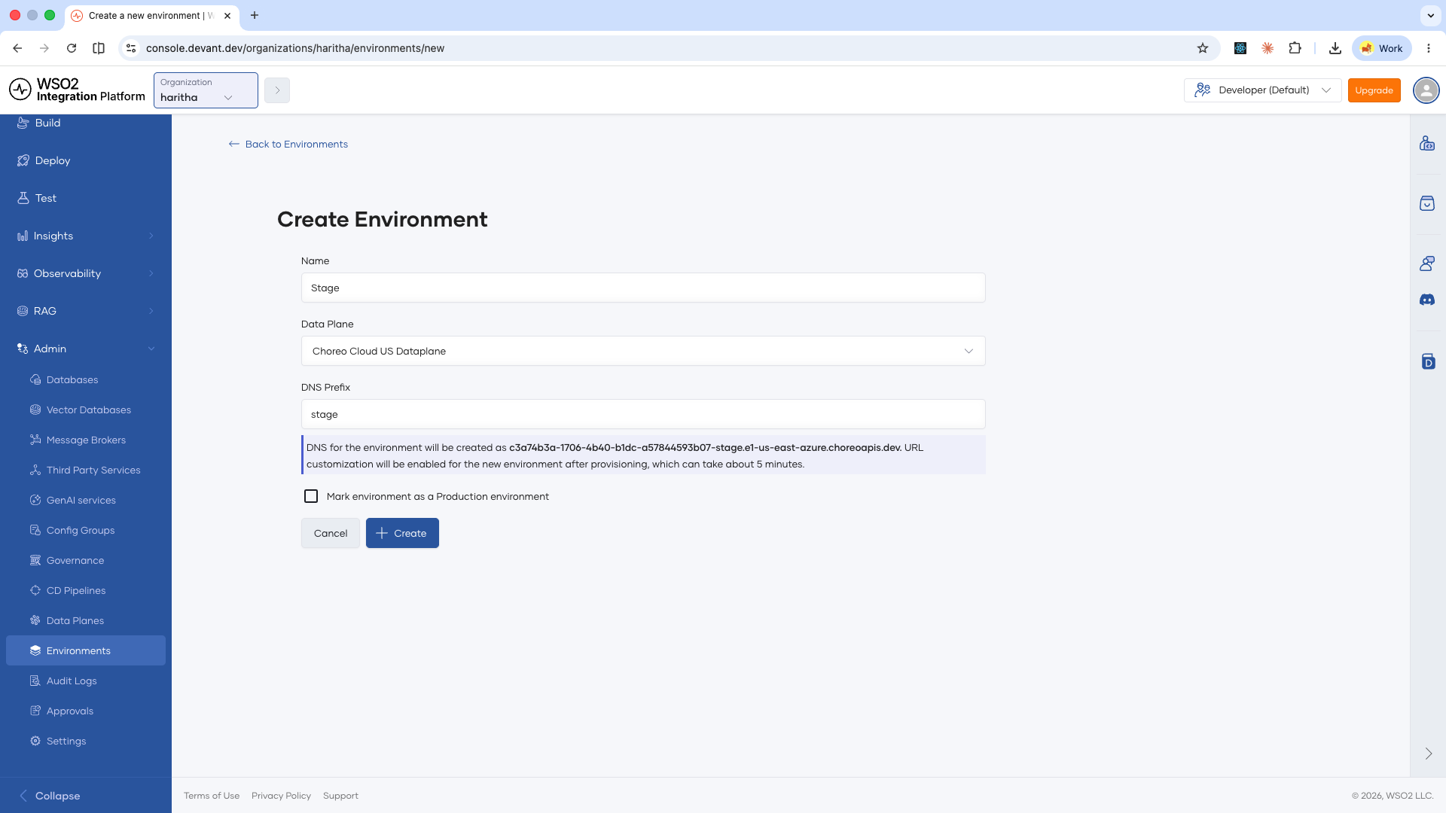
Task: Focus the DNS Prefix input field
Action: pyautogui.click(x=643, y=414)
